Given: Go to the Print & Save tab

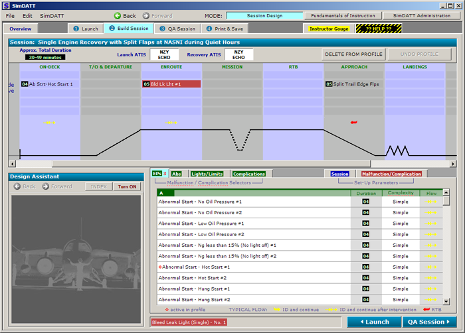Looking at the screenshot, I should (224, 29).
